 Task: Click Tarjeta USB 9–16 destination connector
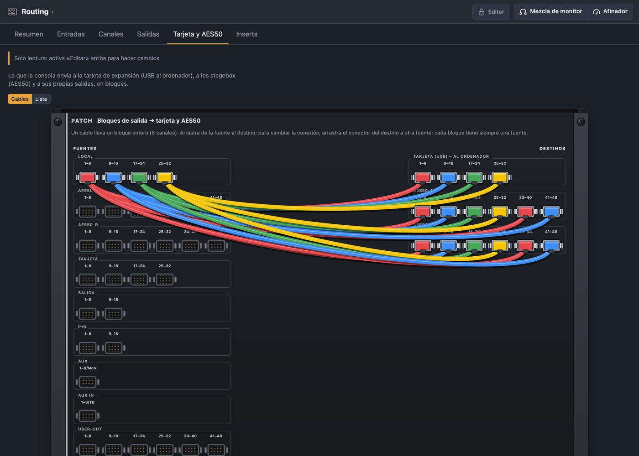pos(448,177)
